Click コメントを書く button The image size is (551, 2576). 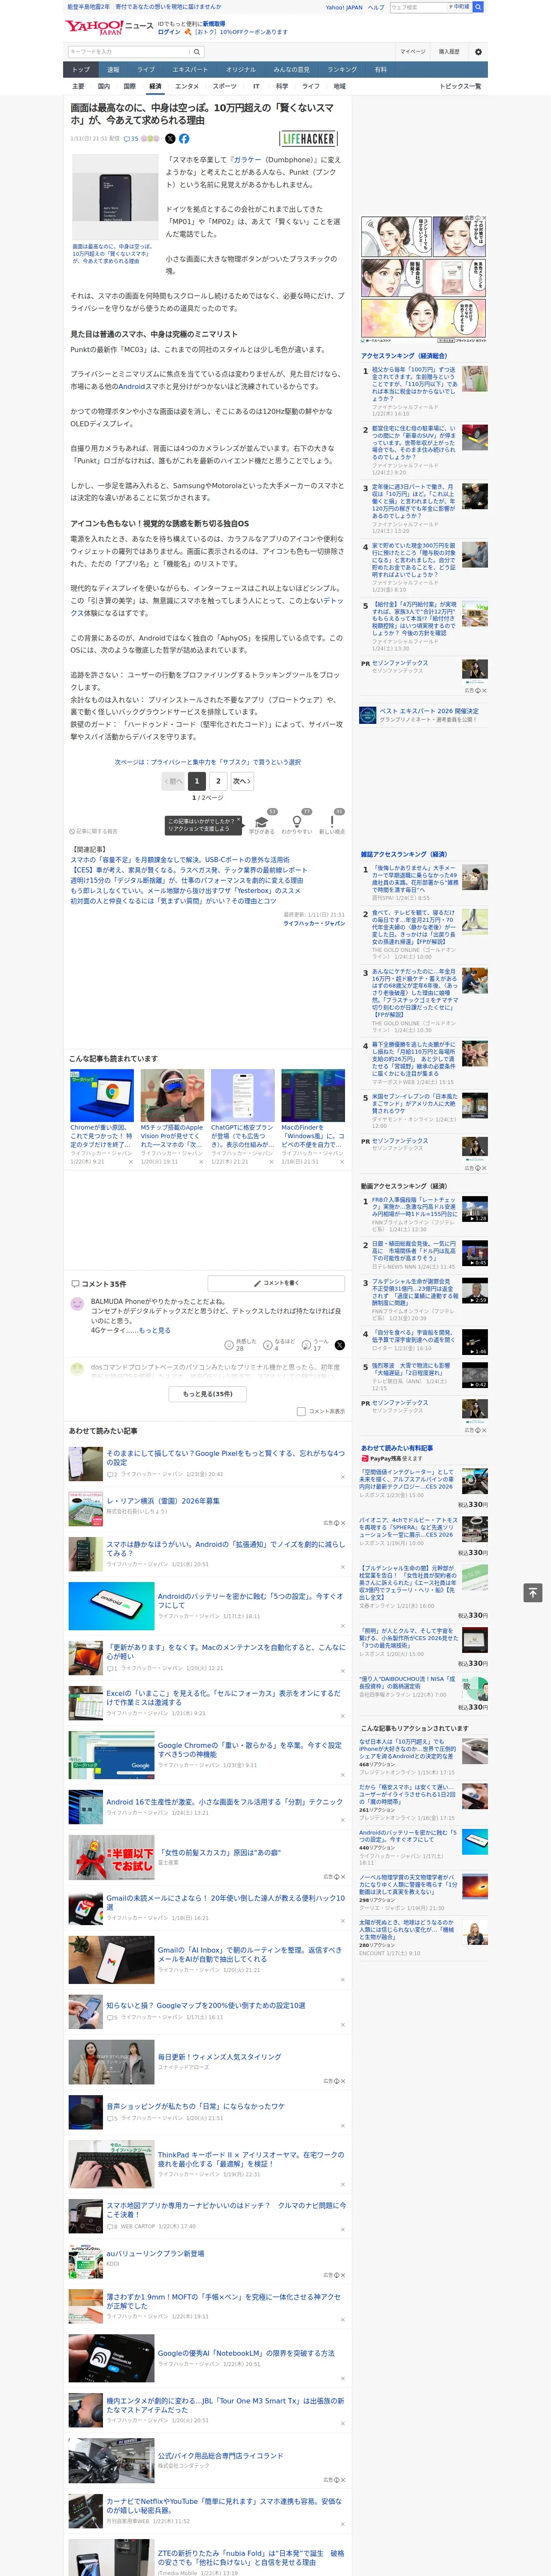(277, 1283)
